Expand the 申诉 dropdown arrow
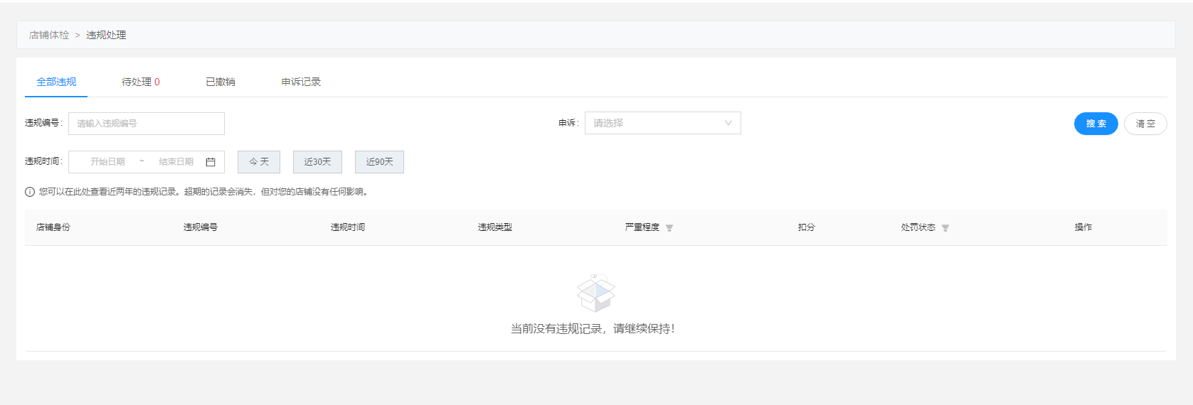Screen dimensions: 1193x405 728,123
